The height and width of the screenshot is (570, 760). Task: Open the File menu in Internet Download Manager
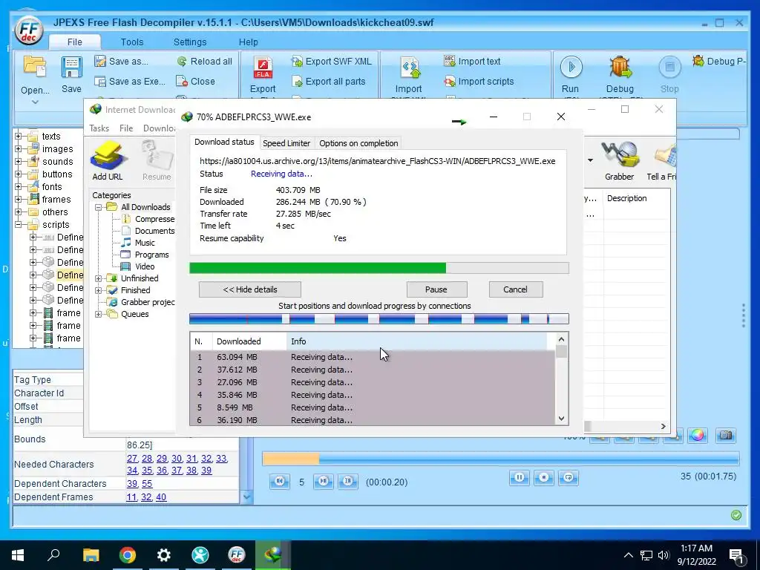pos(126,128)
